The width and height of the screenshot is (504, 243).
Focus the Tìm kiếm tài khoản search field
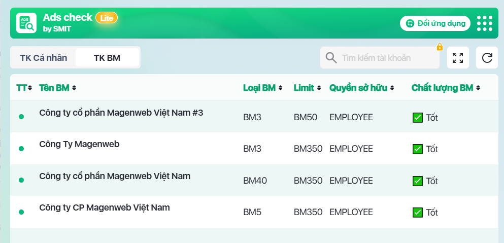pos(380,58)
